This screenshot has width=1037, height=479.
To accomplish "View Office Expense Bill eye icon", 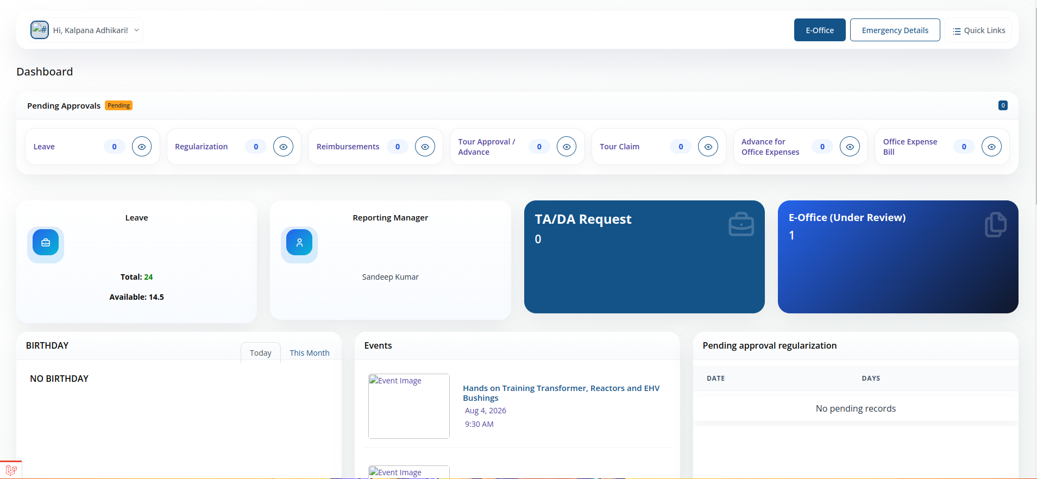I will [991, 147].
